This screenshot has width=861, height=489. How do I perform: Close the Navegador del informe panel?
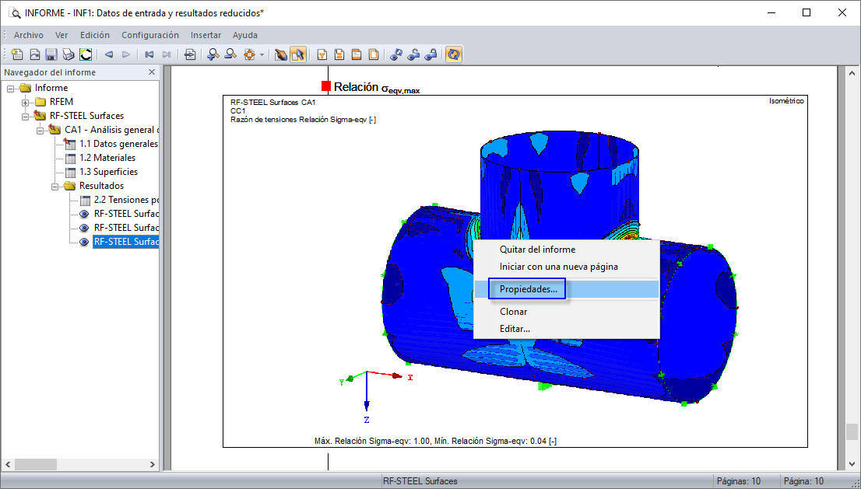coord(152,72)
